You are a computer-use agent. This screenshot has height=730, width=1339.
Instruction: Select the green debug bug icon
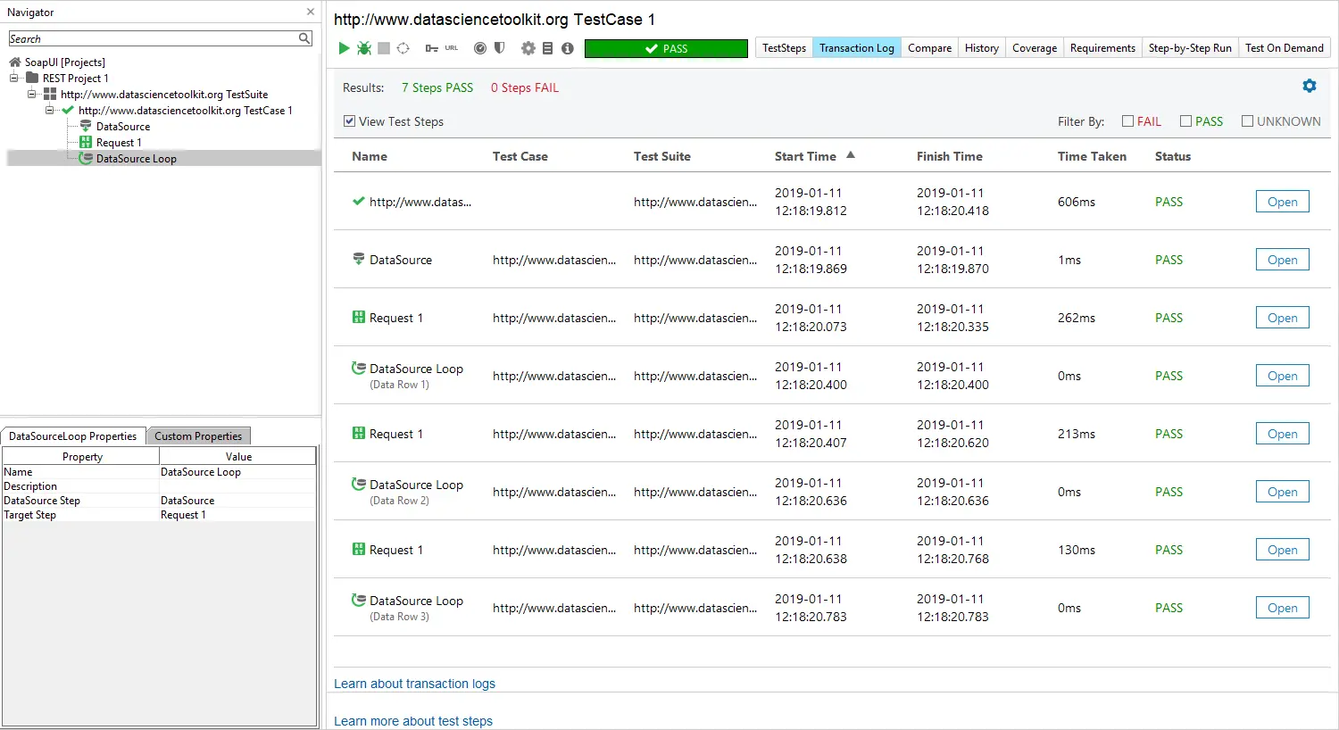point(365,48)
